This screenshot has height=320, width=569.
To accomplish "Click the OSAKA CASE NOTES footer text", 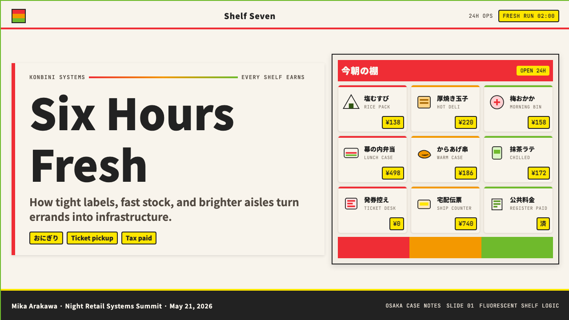I will click(x=413, y=306).
